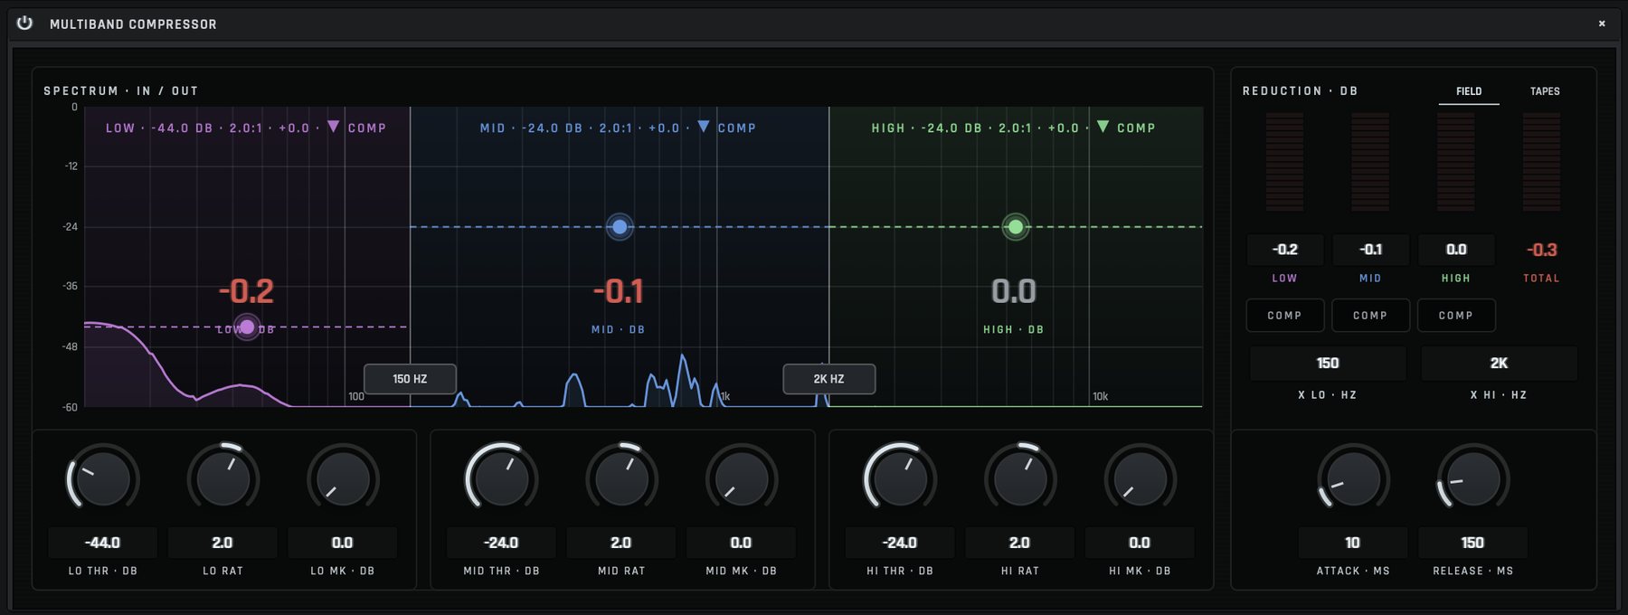Switch to the TAPES tab

(1545, 91)
